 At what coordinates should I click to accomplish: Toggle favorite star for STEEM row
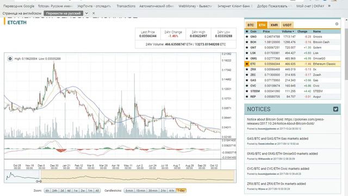pos(247,91)
